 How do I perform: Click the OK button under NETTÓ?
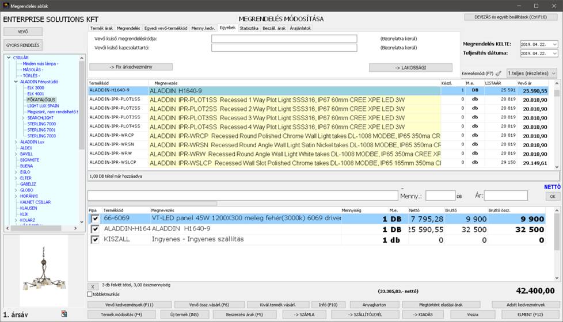tap(552, 196)
